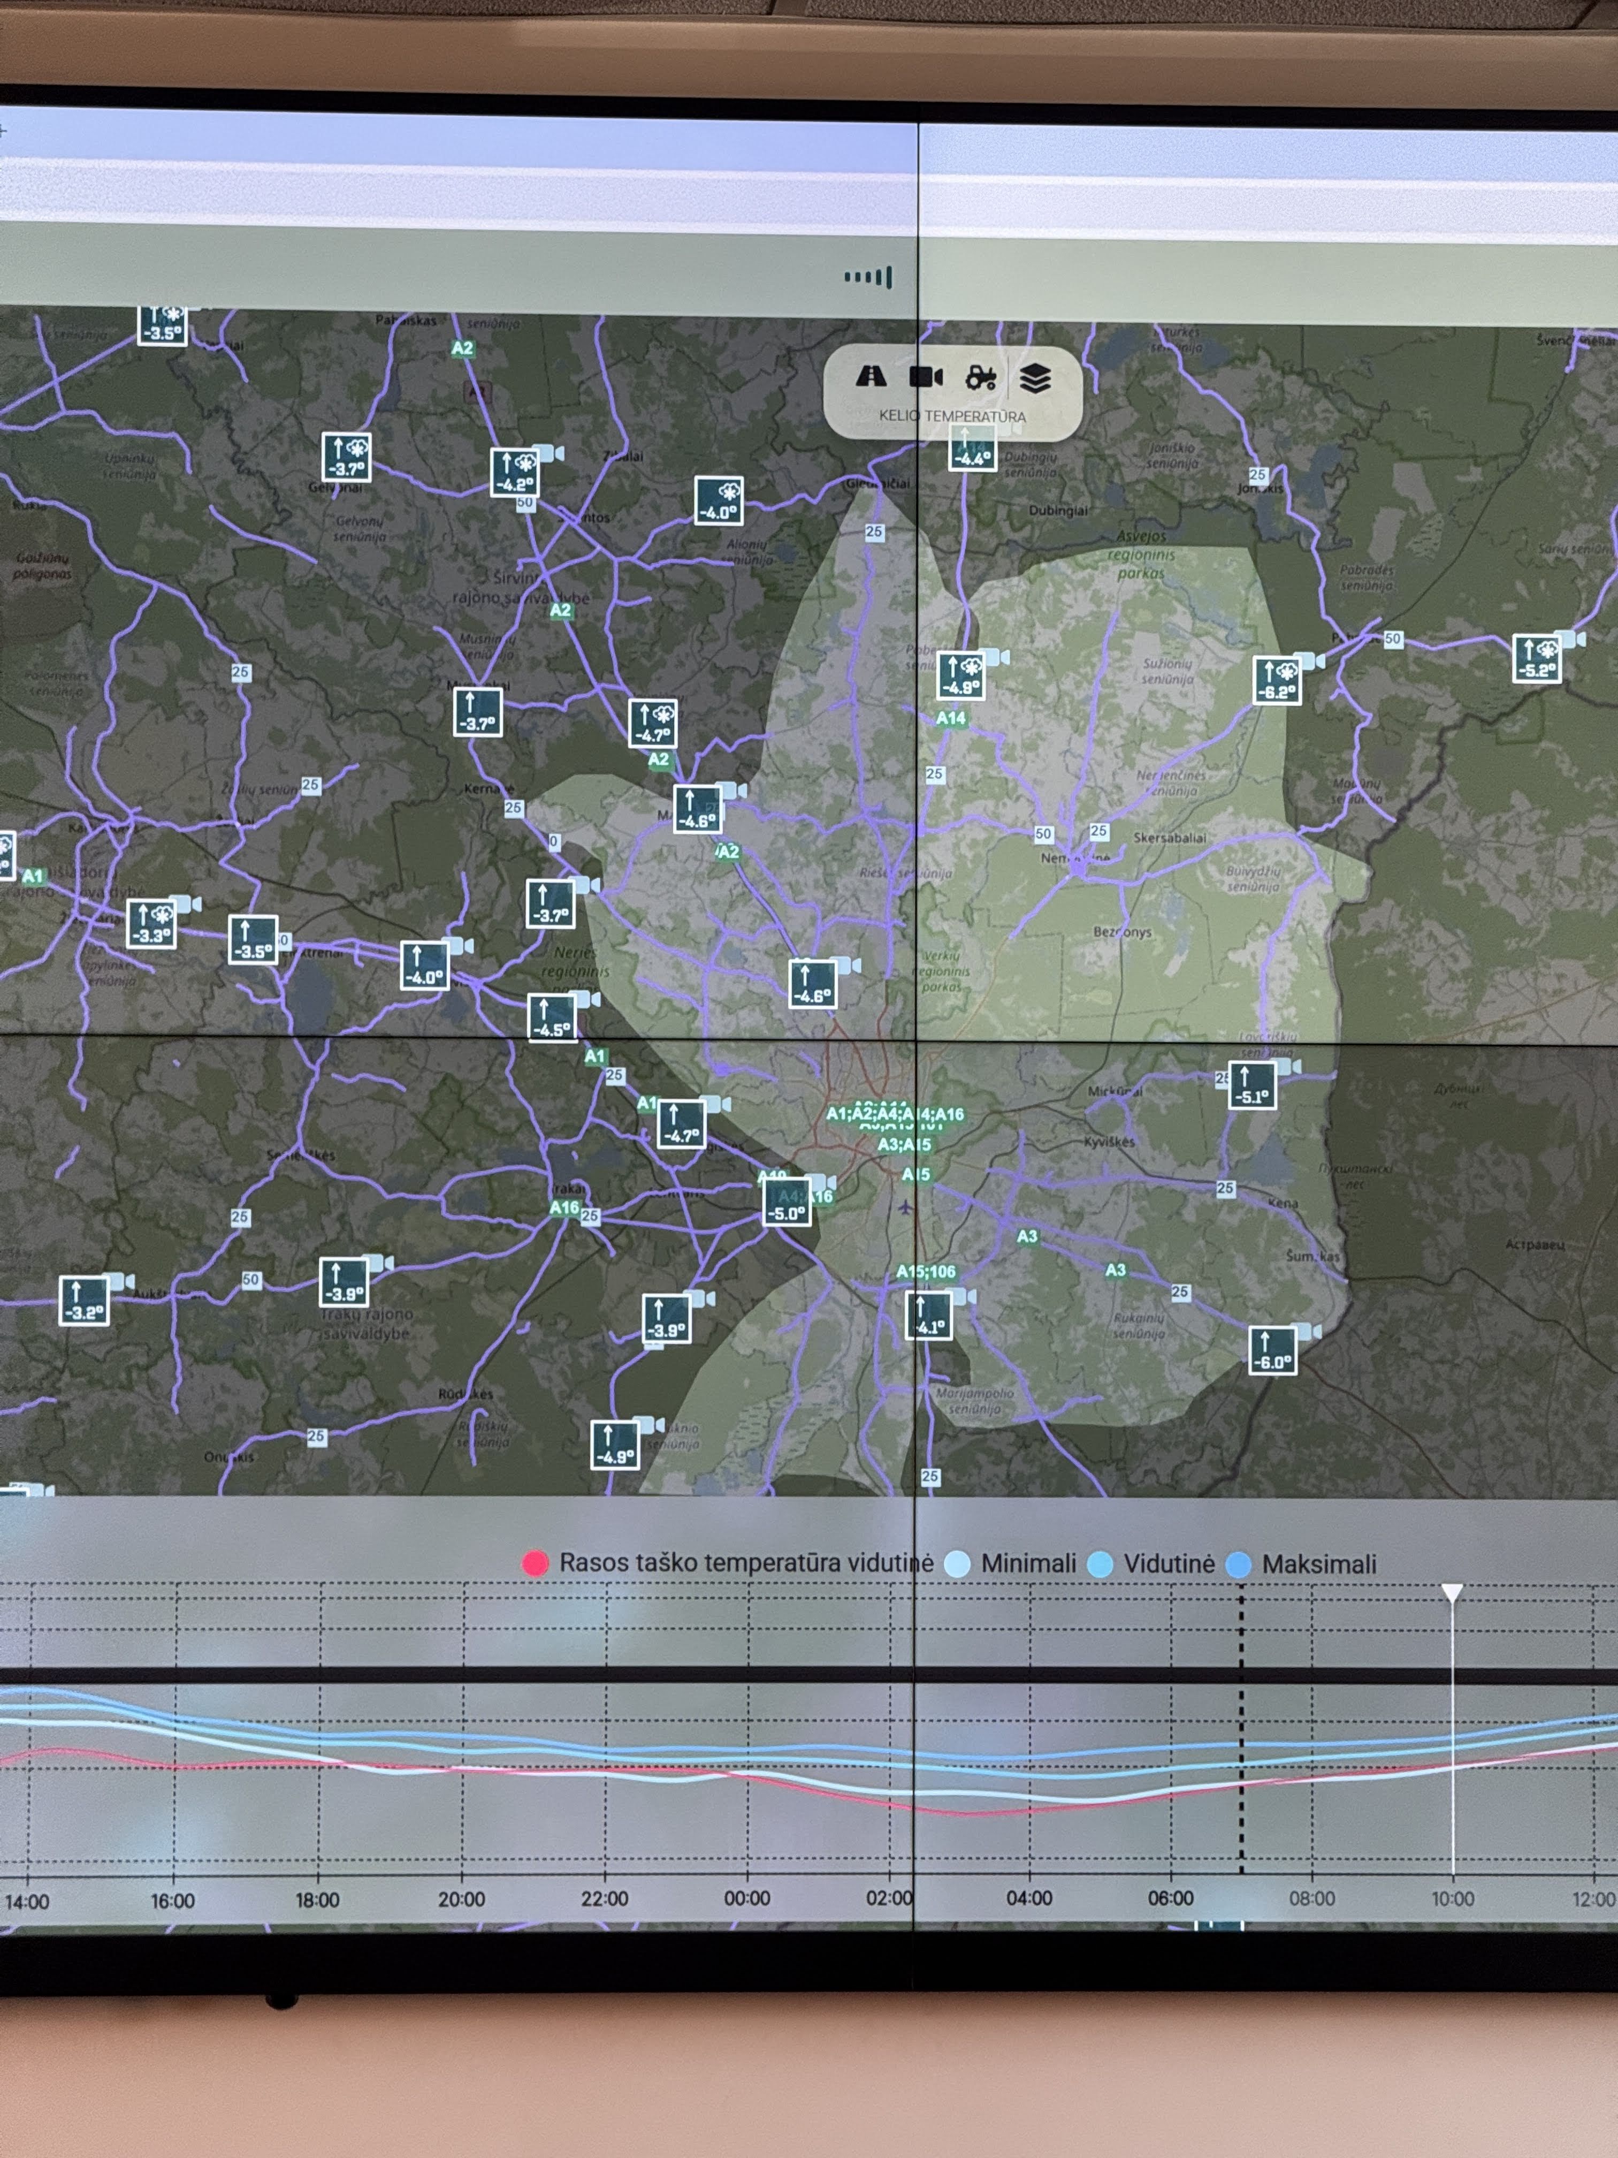The width and height of the screenshot is (1618, 2158).
Task: Open the -5.1° station marker
Action: (1251, 1086)
